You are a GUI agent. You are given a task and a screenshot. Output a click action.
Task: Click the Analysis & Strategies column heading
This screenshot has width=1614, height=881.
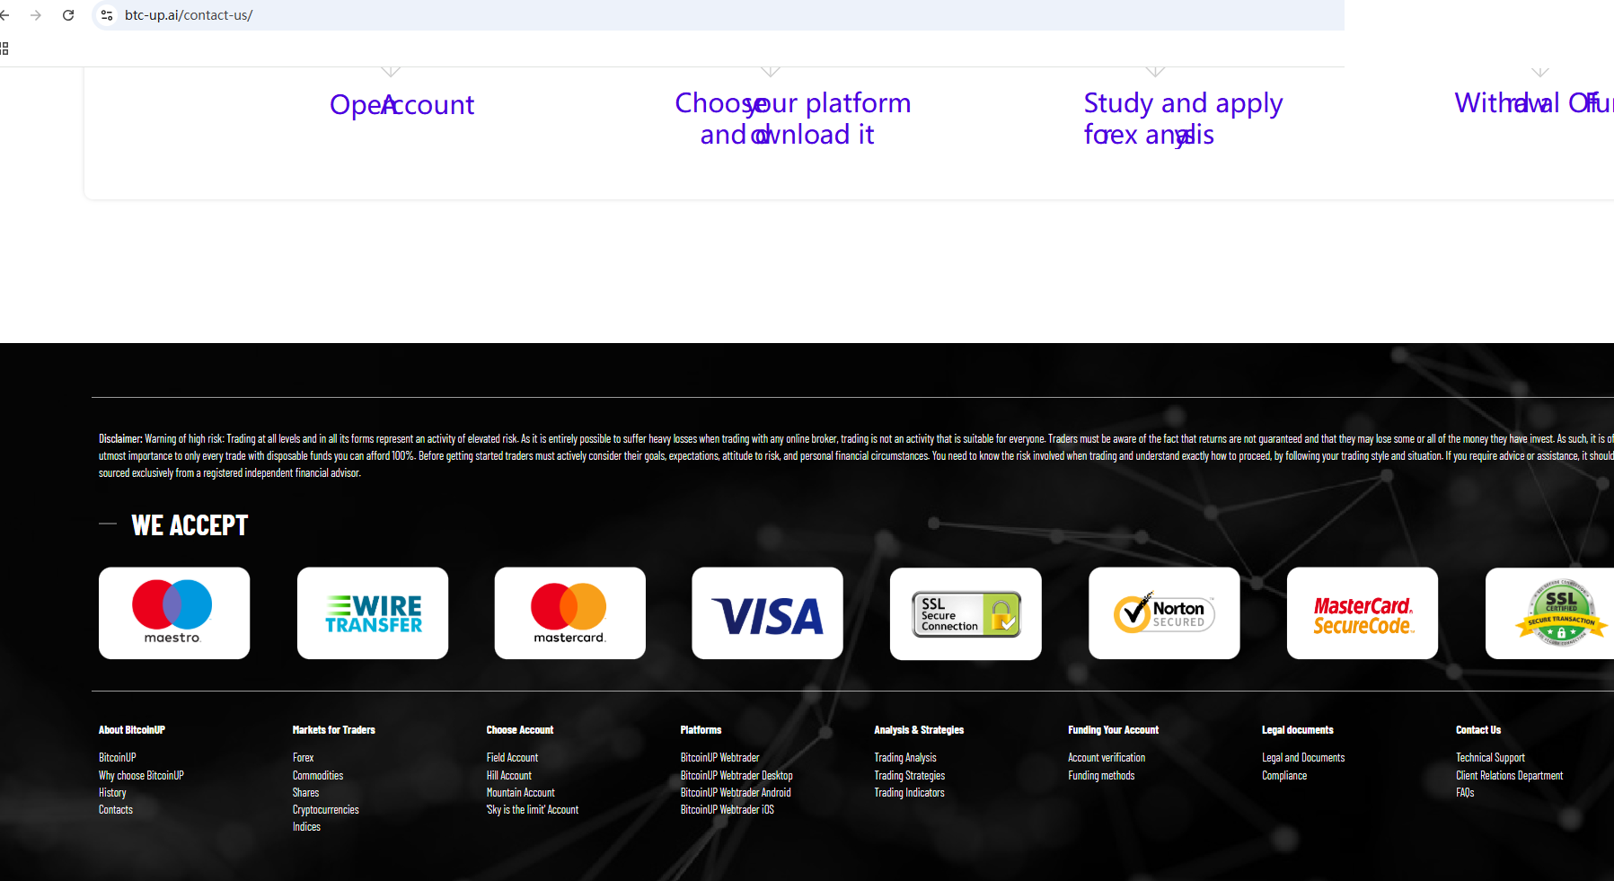(919, 730)
